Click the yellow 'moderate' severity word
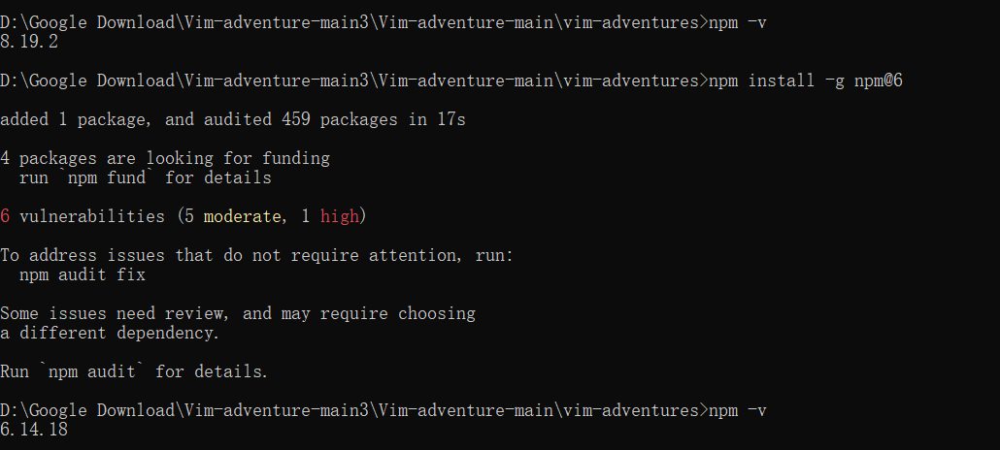This screenshot has width=1000, height=450. pos(242,216)
